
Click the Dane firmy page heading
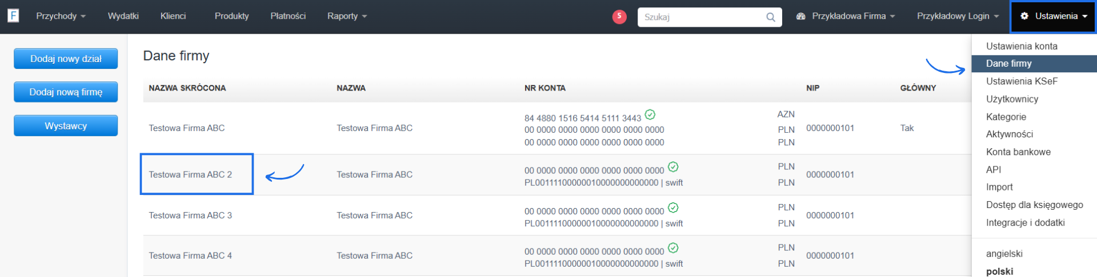tap(176, 56)
